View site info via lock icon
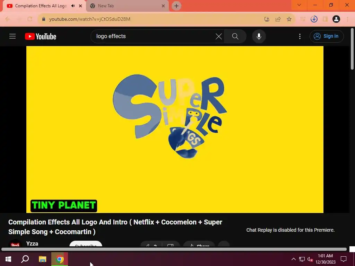 click(x=44, y=19)
